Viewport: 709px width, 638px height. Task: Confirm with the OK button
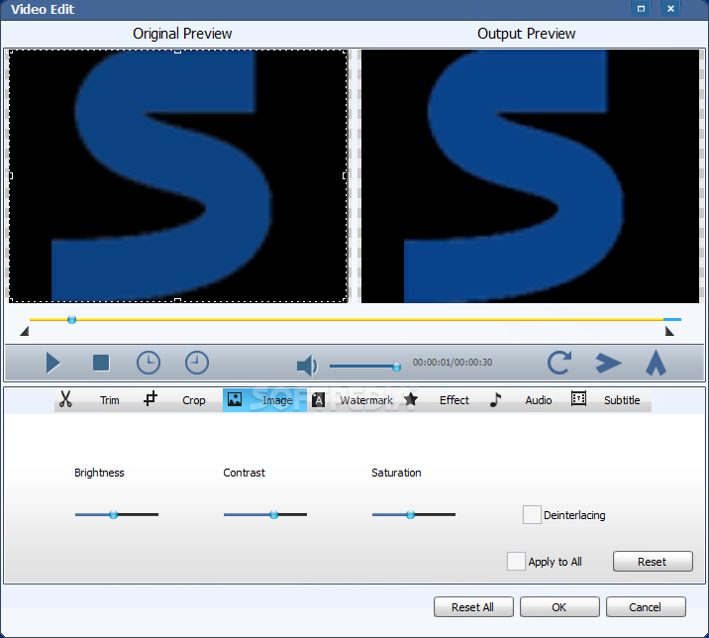pos(559,607)
